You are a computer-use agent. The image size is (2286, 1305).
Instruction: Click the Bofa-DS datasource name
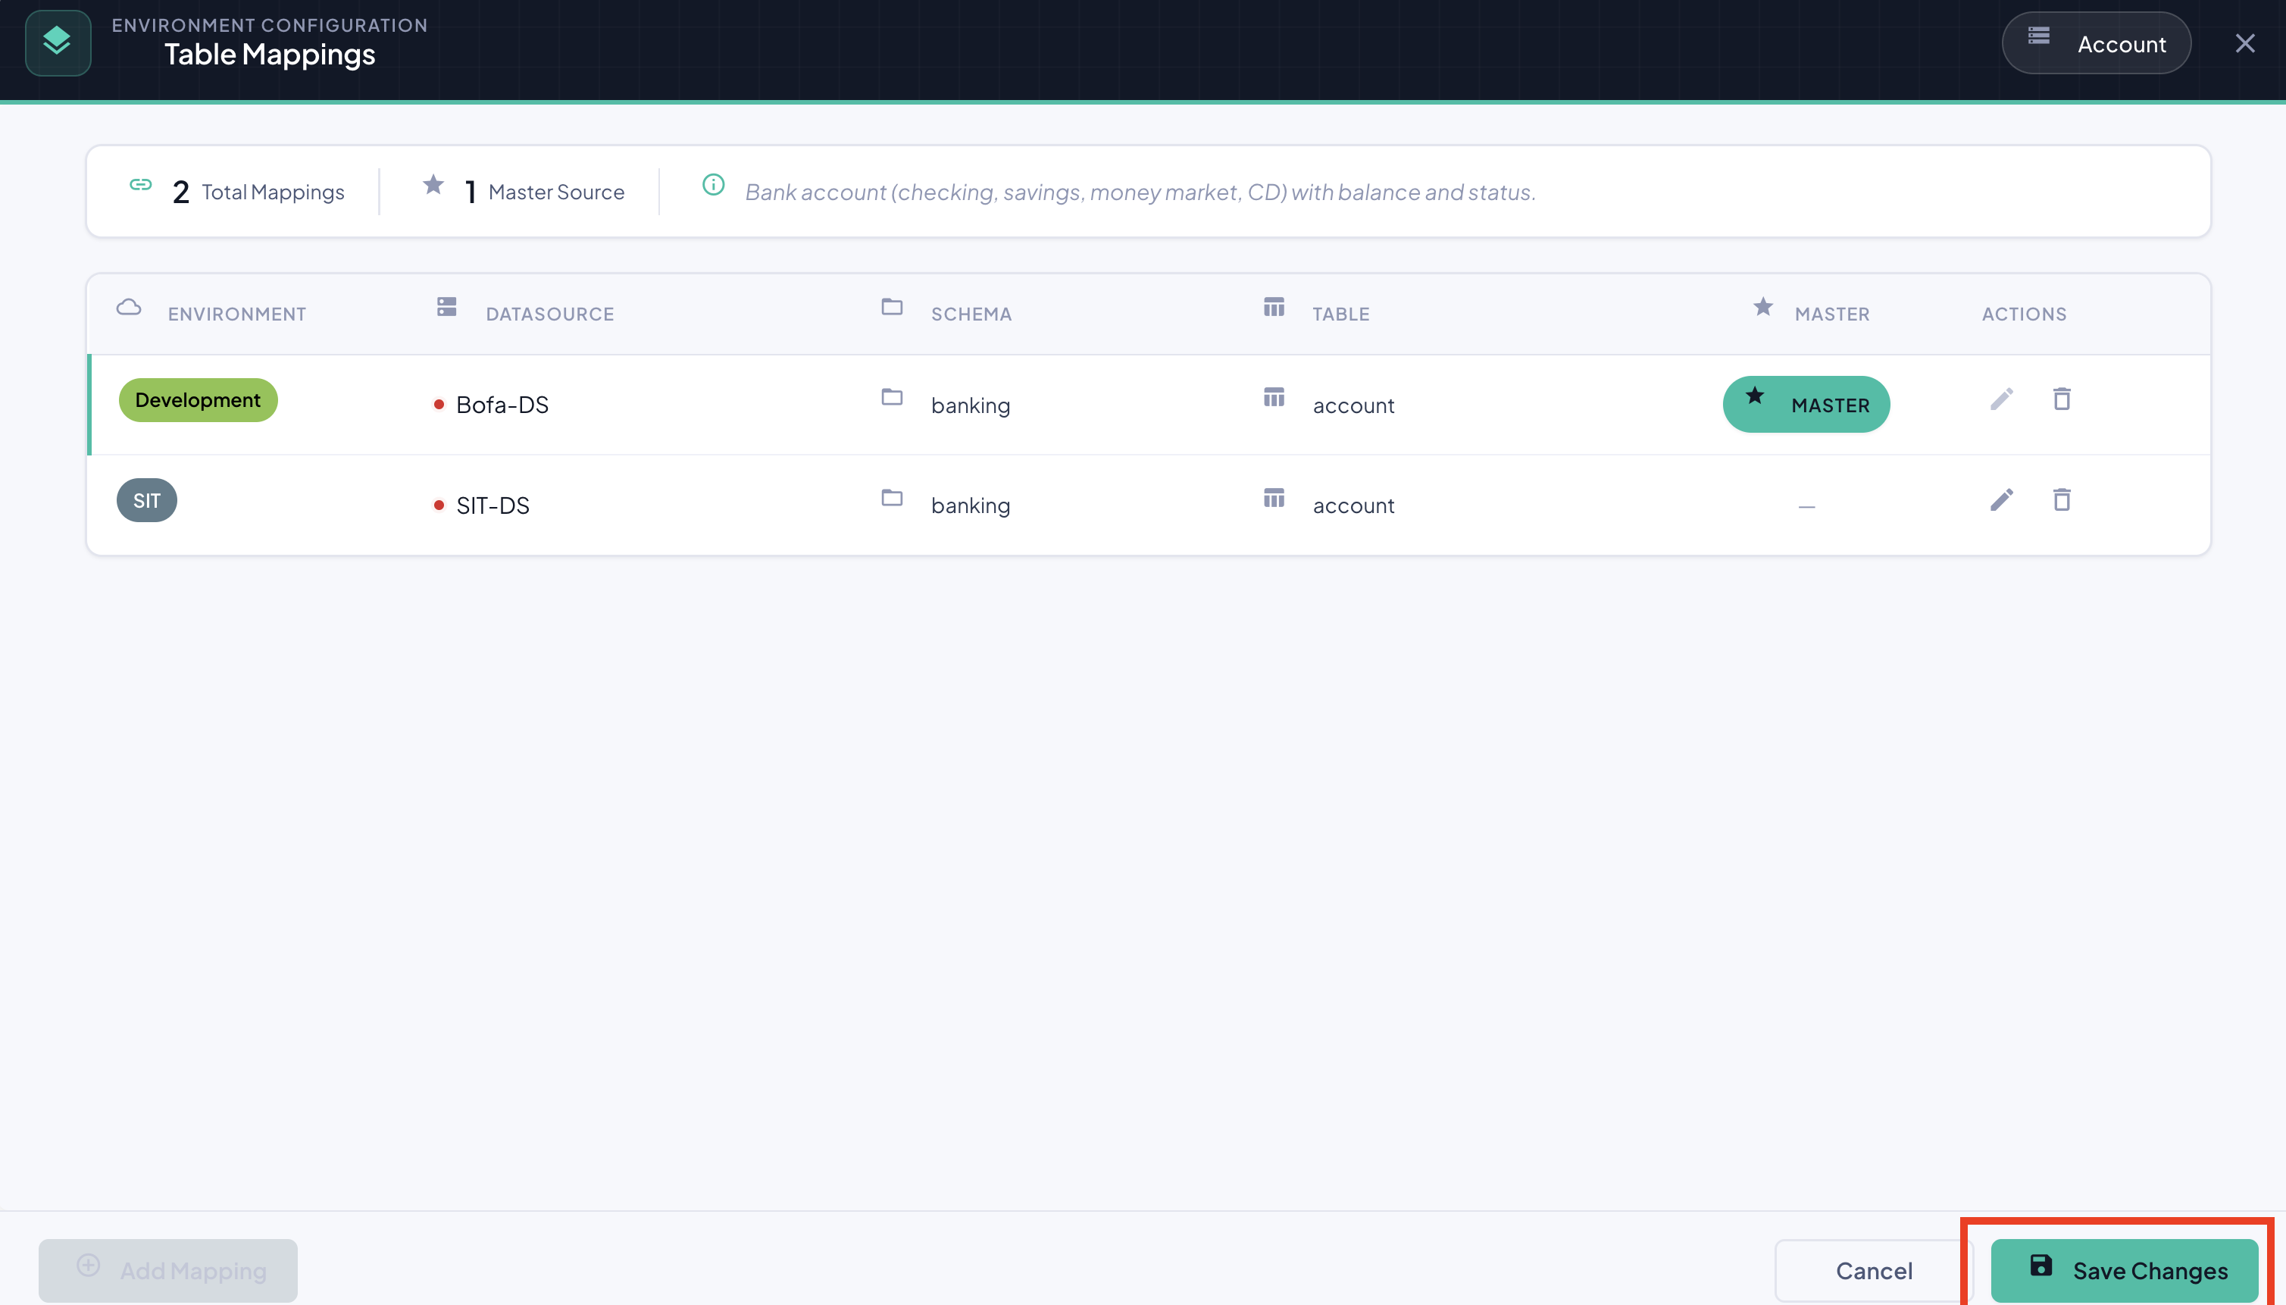pos(502,405)
